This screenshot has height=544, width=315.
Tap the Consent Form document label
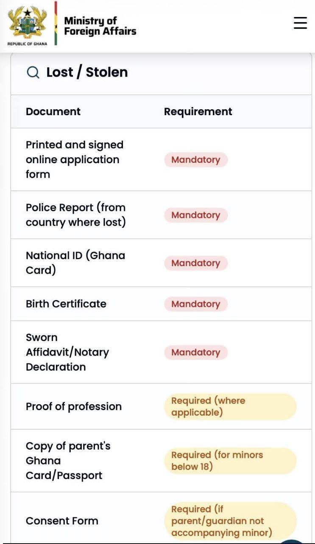point(62,521)
